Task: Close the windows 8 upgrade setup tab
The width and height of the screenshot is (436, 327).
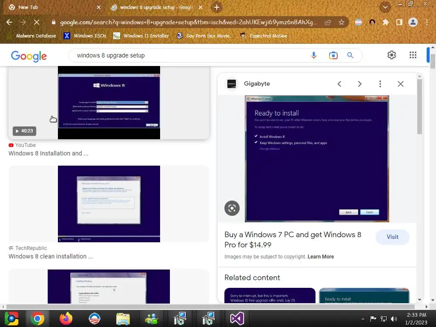Action: click(201, 8)
